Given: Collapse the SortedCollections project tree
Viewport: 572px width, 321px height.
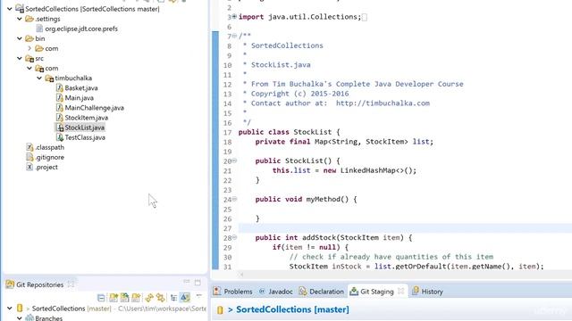Looking at the screenshot, I should [x=10, y=9].
